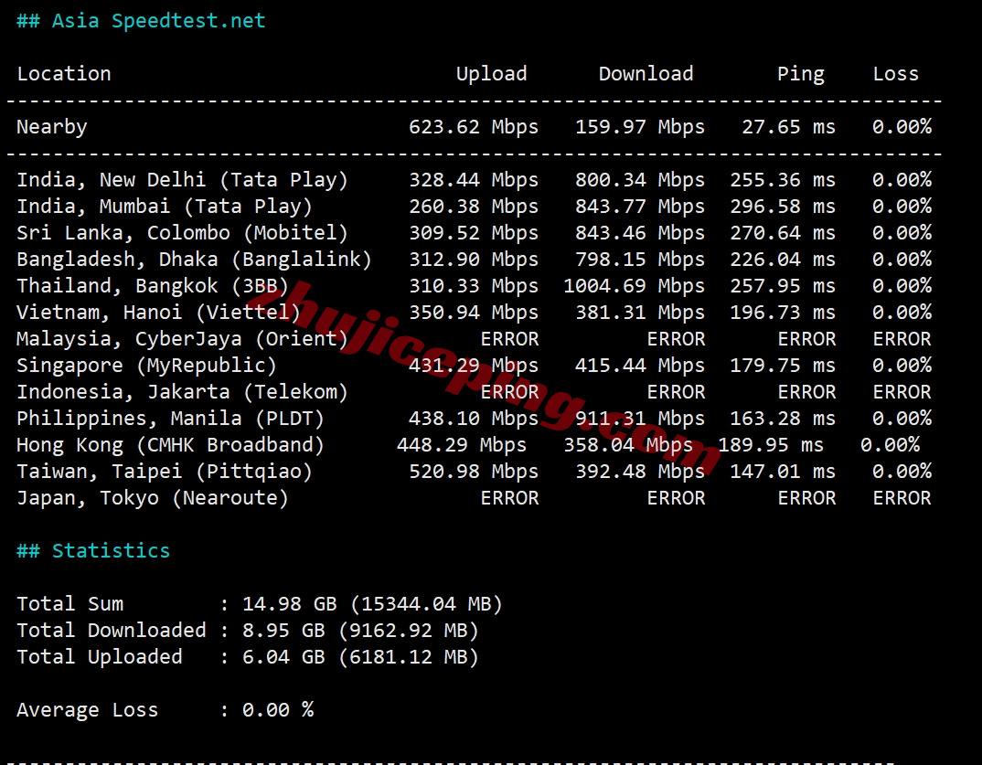Click Thailand's 1004.69 Mbps download value
This screenshot has width=982, height=765.
[634, 286]
